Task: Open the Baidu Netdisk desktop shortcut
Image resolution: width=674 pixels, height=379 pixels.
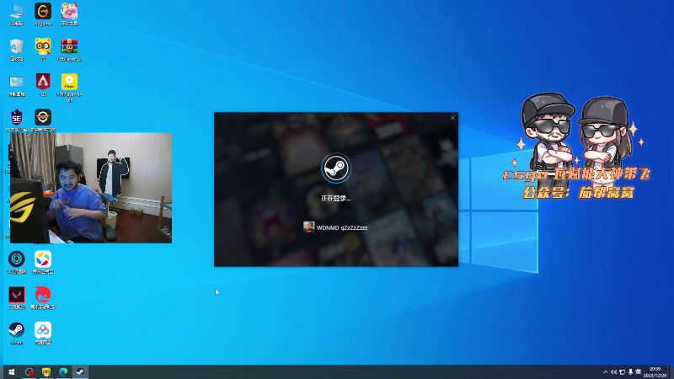Action: pos(43,334)
